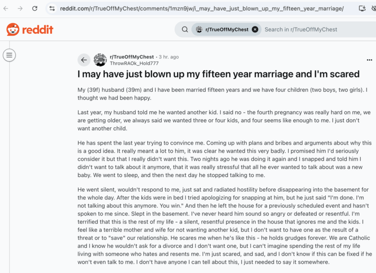Go to Reddit home via logo
This screenshot has height=273, width=376.
(x=30, y=29)
